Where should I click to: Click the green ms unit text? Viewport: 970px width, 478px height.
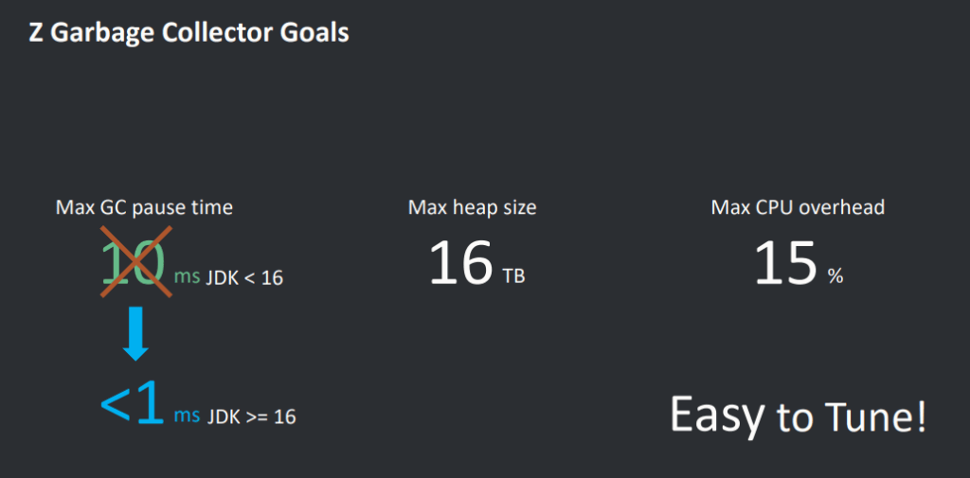(187, 276)
